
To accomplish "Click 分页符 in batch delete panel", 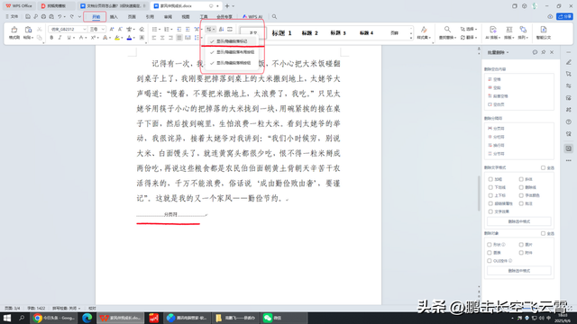I will pos(496,129).
